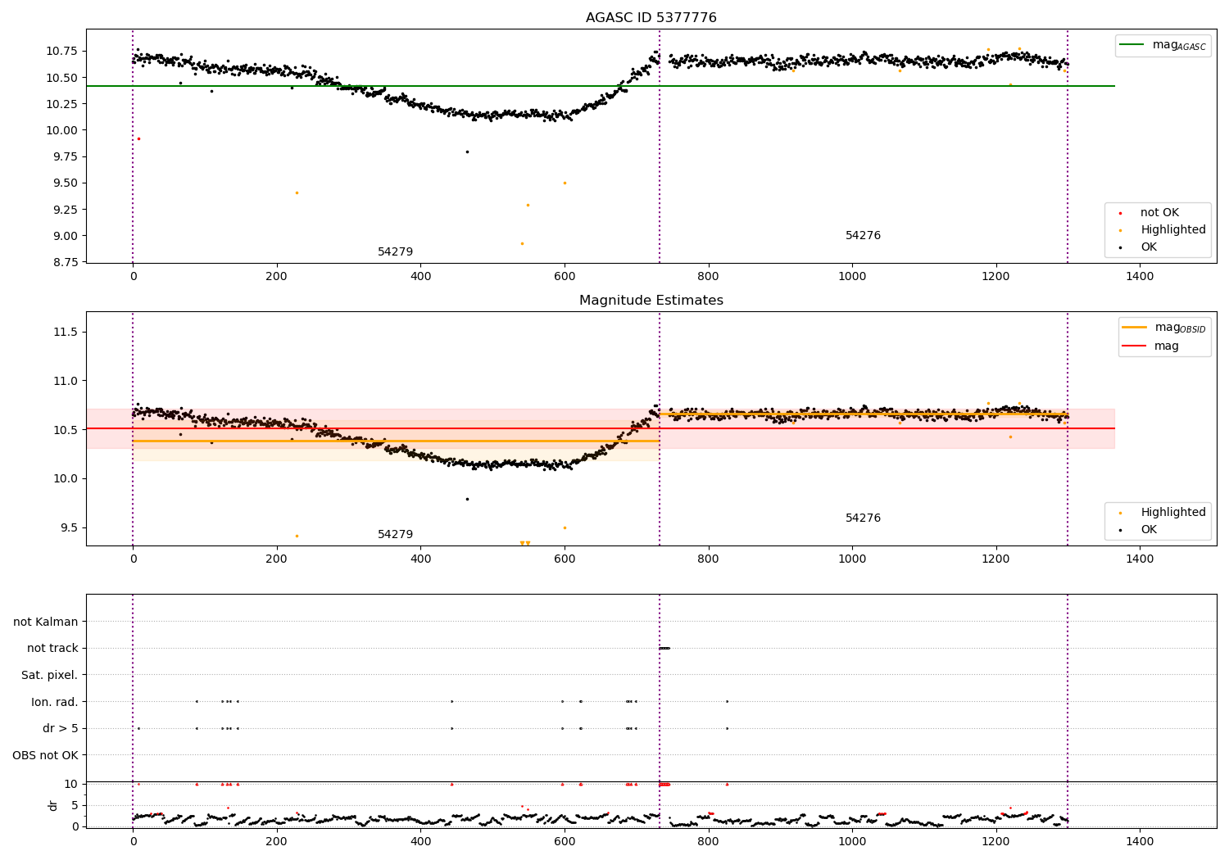Screen dimensions: 1229x860
Task: Click OBSID label 54276 in the Magnitude Estimates plot
Action: pos(863,518)
